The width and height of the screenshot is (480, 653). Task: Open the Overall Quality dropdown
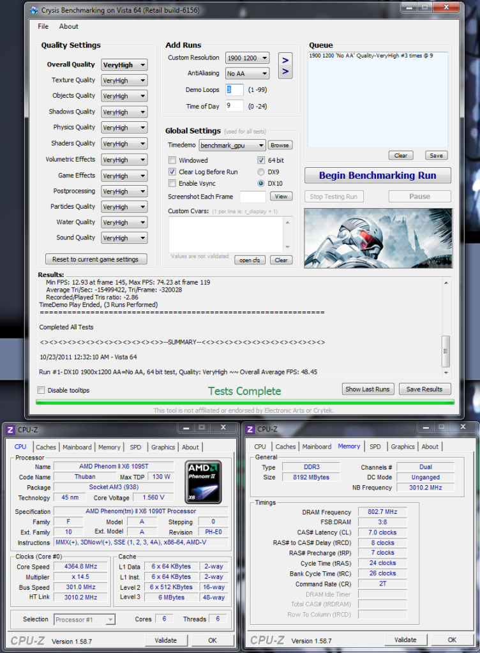124,64
